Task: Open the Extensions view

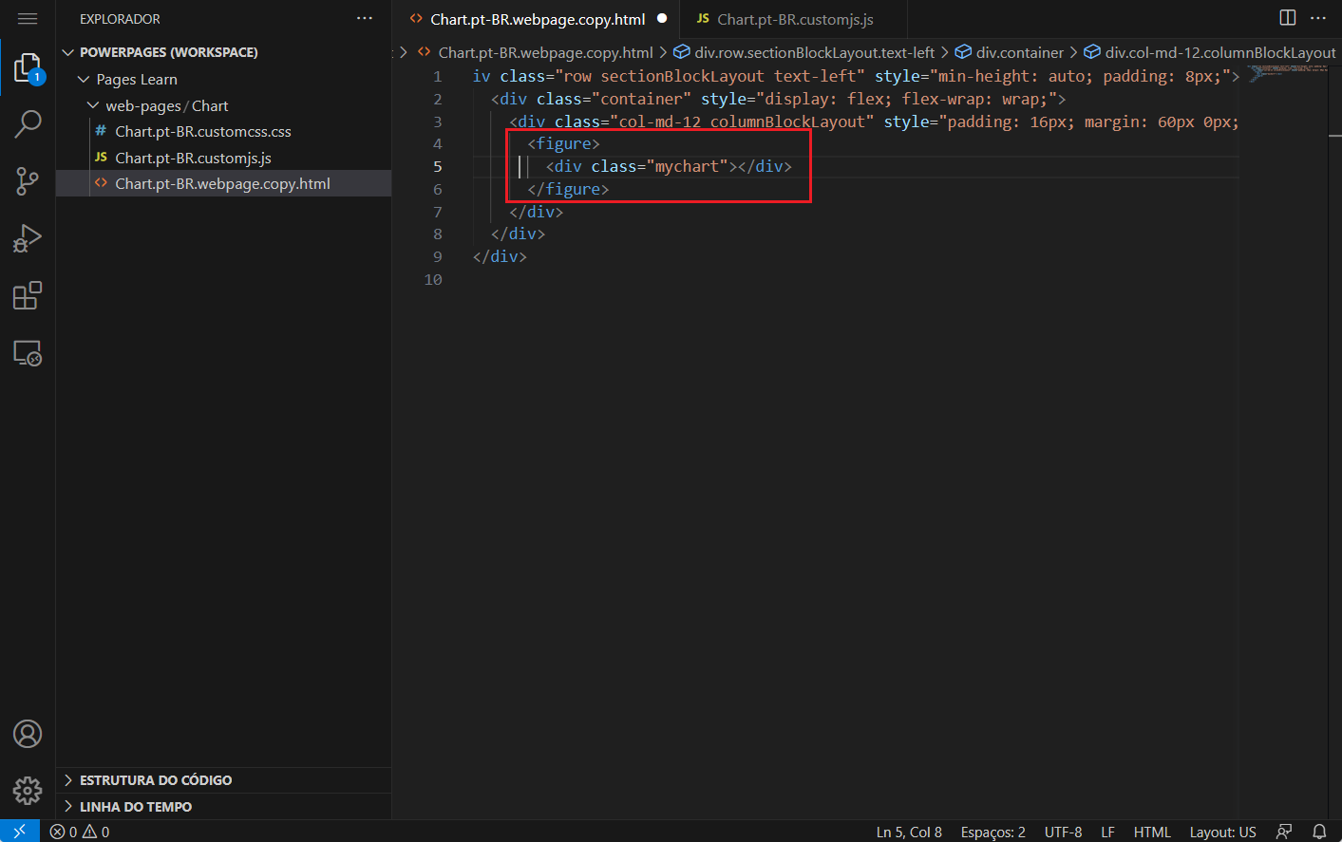Action: point(28,295)
